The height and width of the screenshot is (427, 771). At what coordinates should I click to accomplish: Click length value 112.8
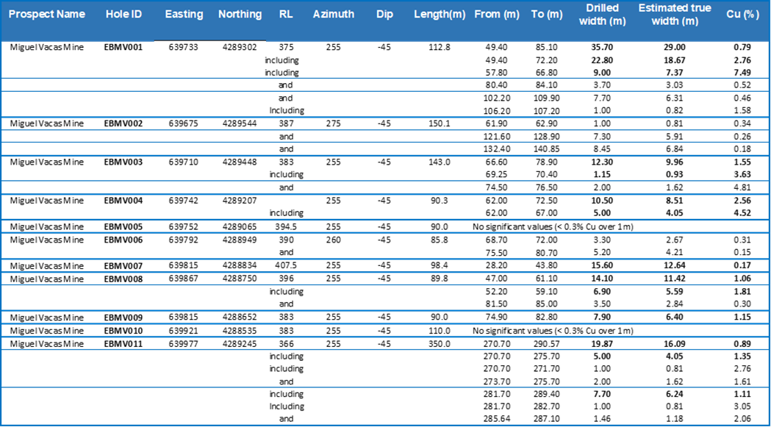point(440,48)
